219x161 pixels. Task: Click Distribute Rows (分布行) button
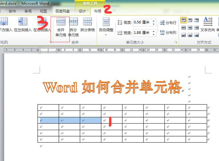point(168,23)
